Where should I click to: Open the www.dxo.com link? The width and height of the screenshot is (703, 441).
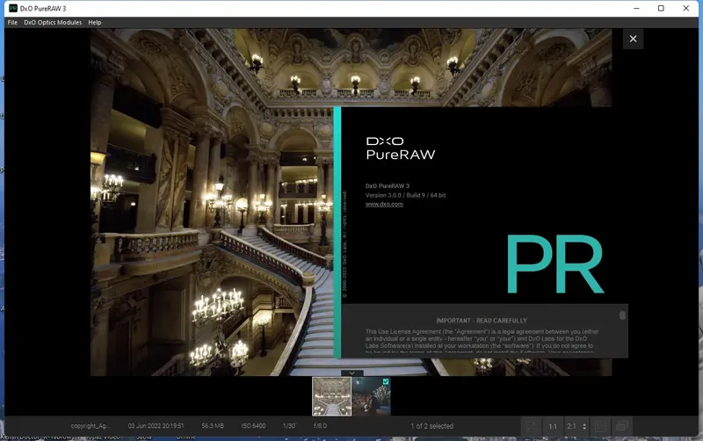point(384,204)
